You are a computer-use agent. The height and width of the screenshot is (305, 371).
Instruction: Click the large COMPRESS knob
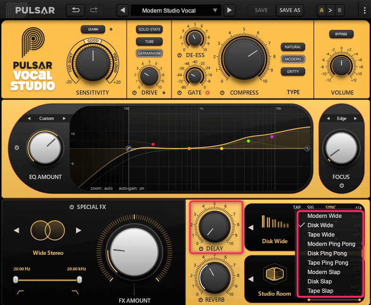pos(244,58)
